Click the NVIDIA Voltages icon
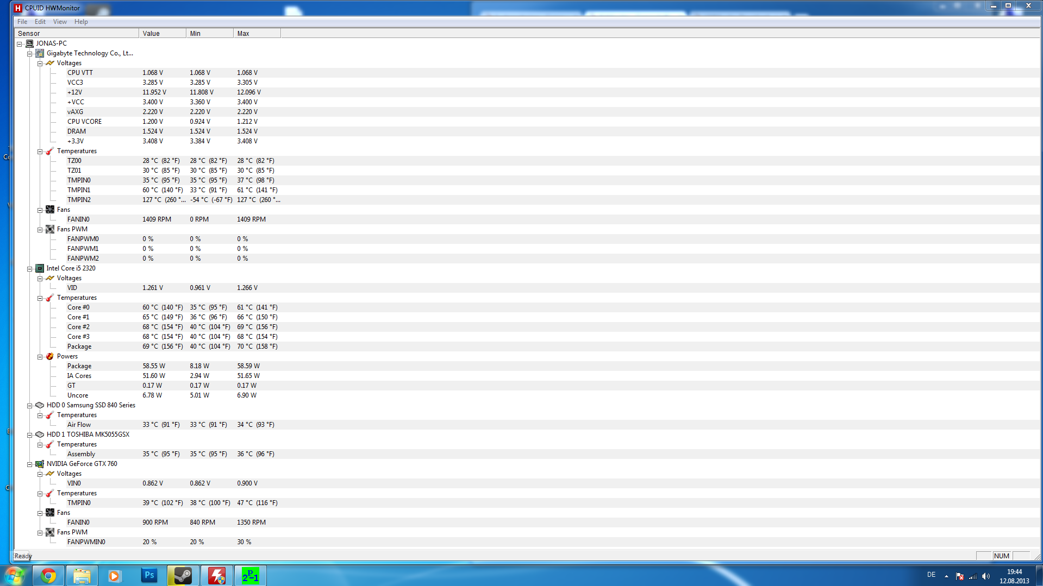1043x586 pixels. 50,474
